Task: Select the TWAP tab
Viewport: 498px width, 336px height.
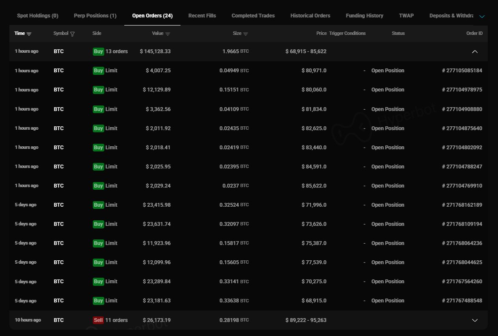Action: pos(406,15)
